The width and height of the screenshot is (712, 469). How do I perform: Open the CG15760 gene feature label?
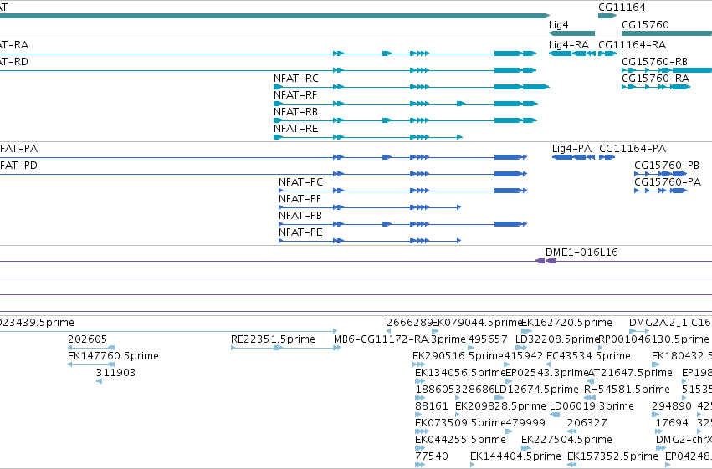[645, 25]
